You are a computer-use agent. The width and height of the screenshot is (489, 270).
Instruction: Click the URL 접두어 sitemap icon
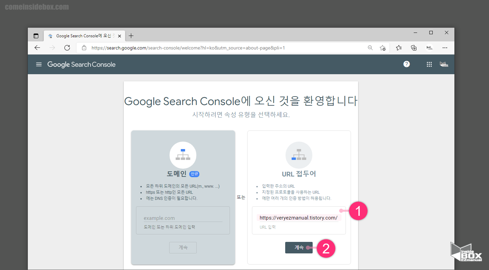[299, 155]
